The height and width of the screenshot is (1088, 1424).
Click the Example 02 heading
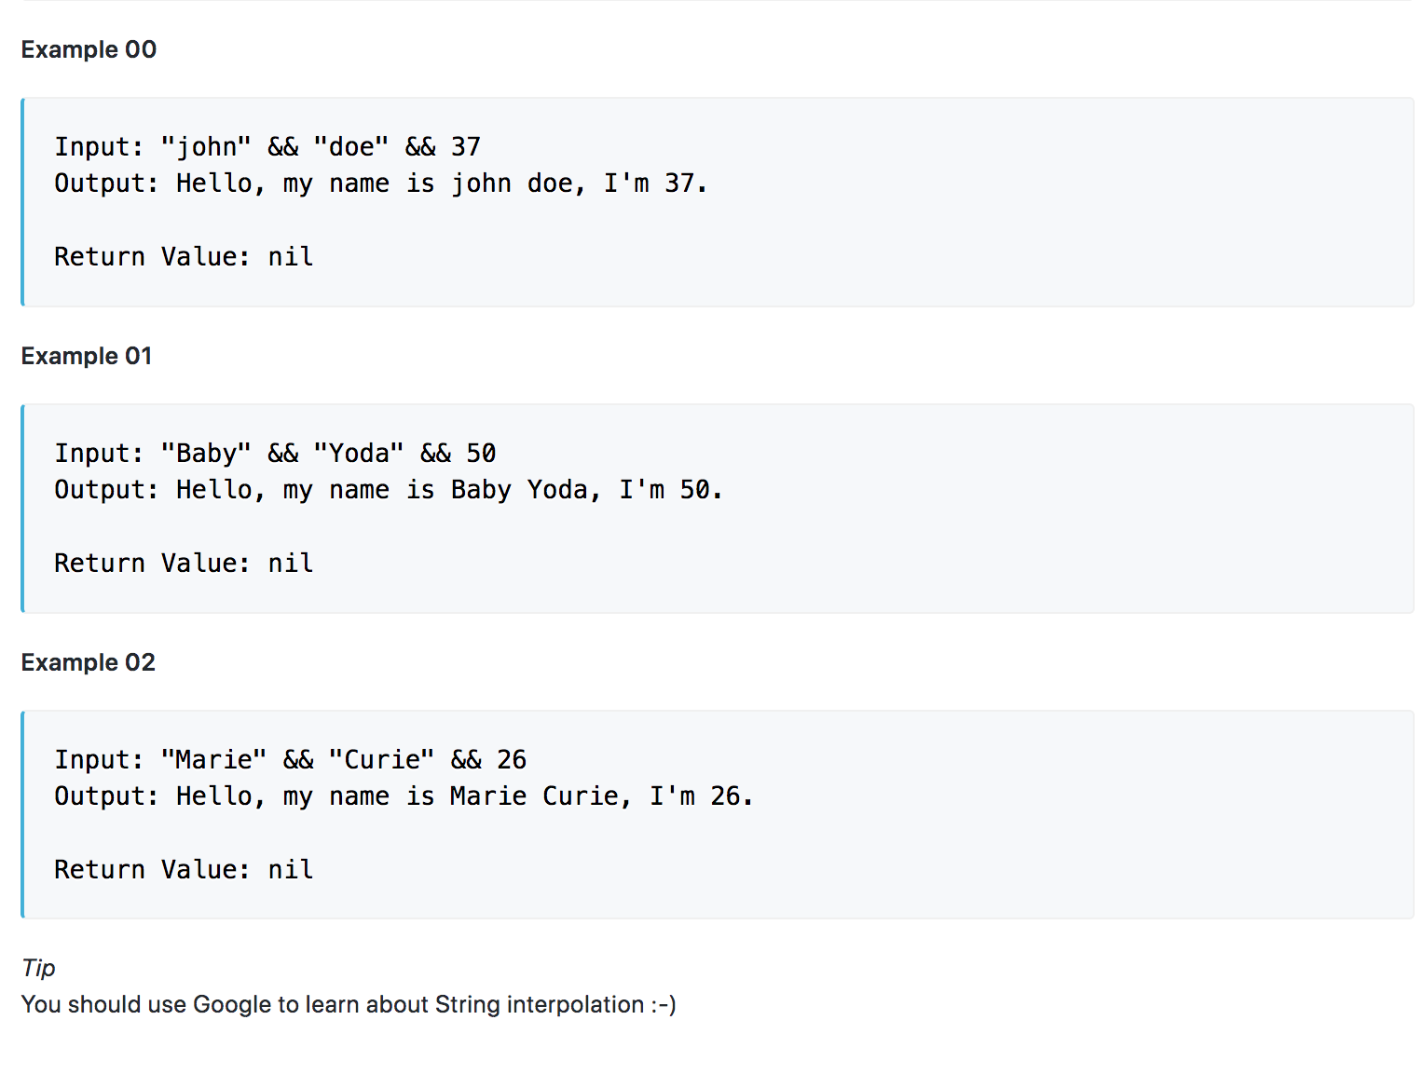pos(88,661)
